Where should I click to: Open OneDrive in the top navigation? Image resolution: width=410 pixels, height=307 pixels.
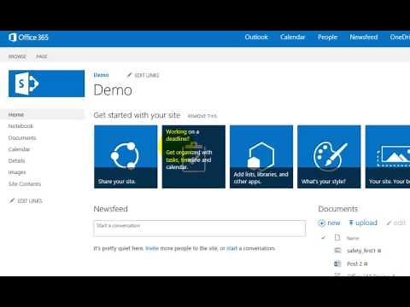(x=400, y=38)
